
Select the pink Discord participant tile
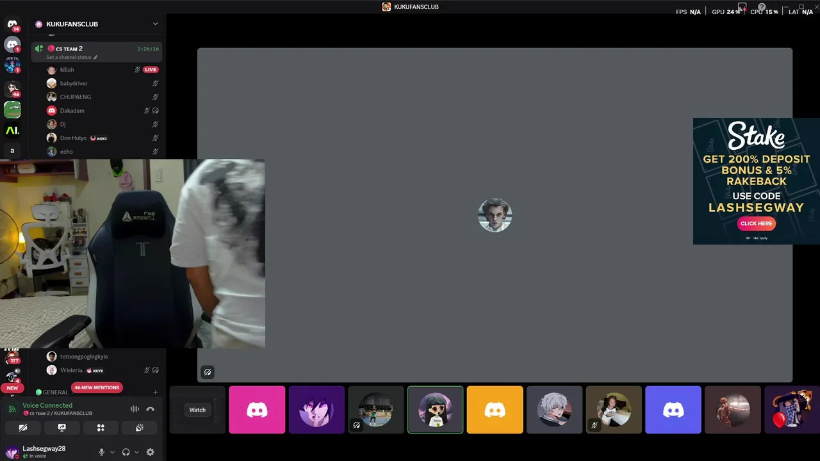(257, 410)
